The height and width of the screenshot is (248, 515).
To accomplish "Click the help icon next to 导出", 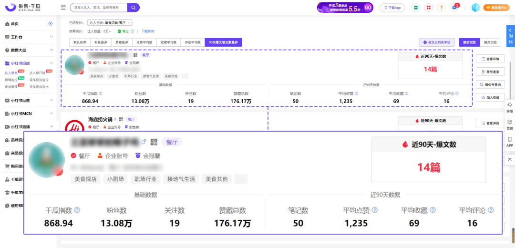I will coord(133,31).
